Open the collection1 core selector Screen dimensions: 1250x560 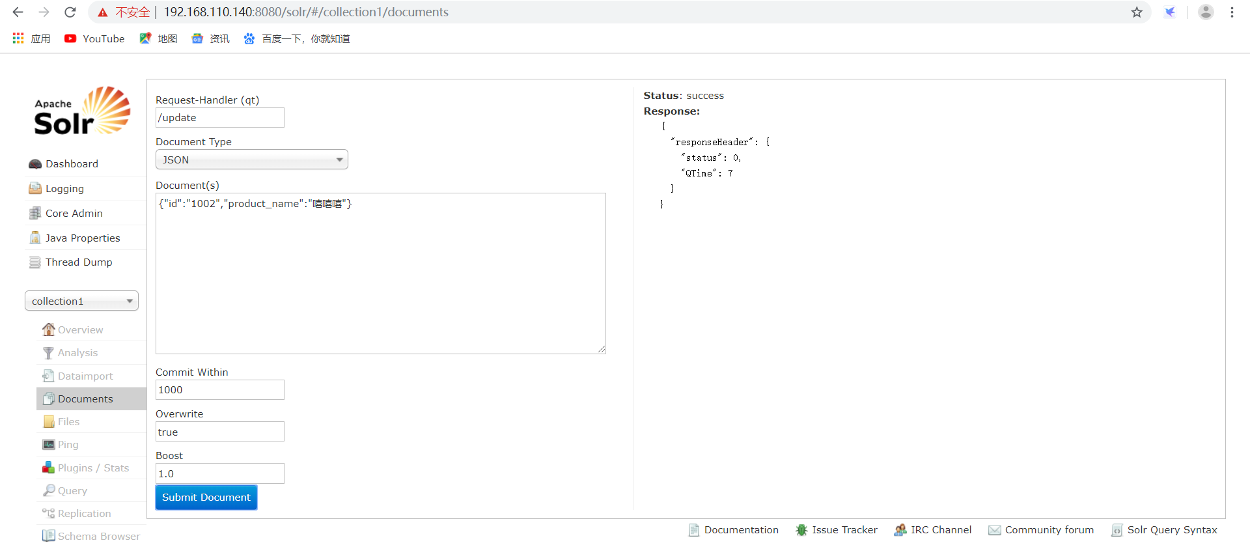[x=81, y=301]
